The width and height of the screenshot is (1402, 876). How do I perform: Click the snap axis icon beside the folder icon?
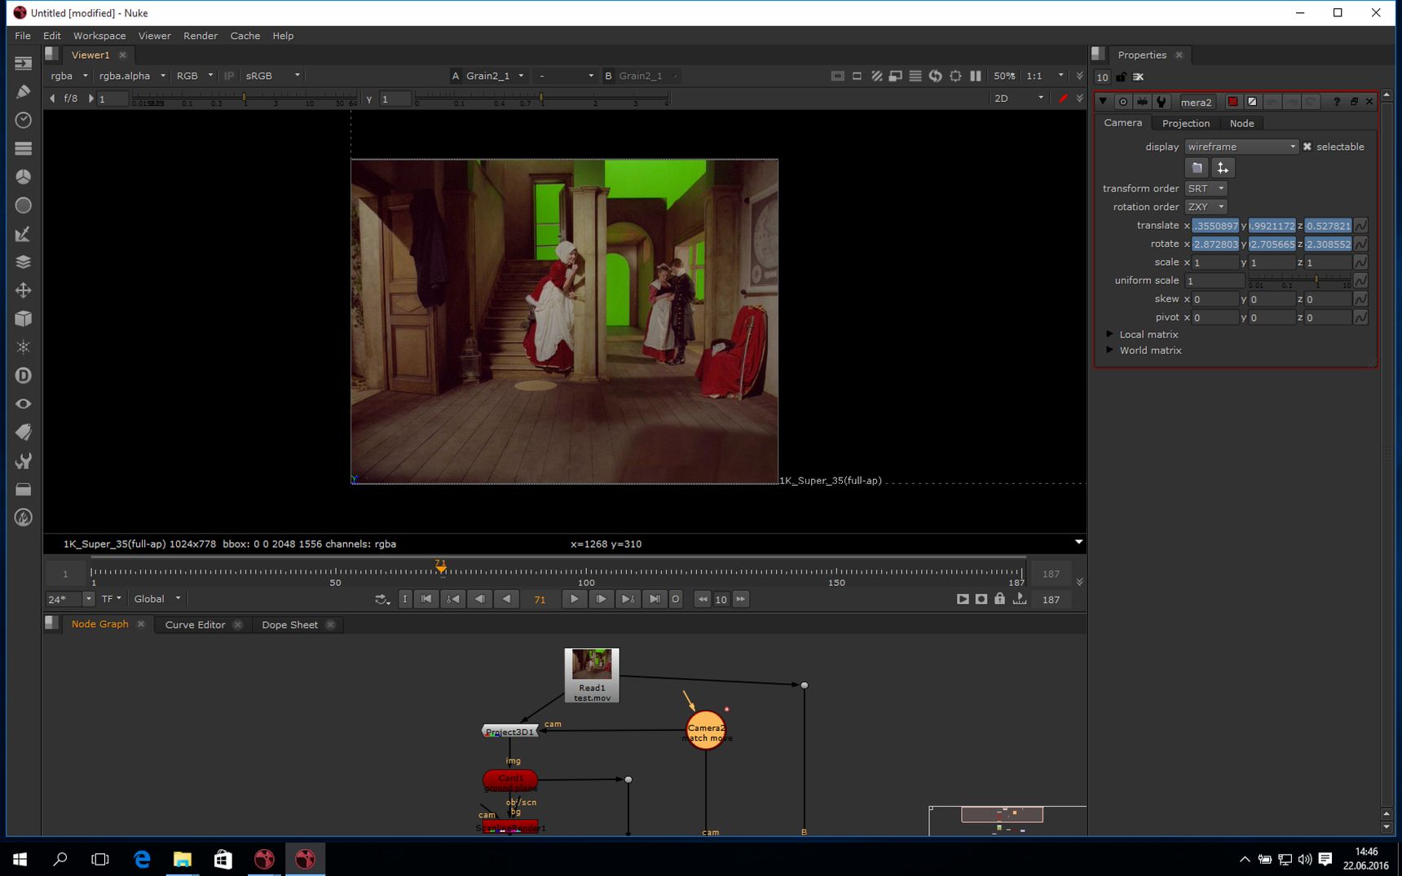click(x=1222, y=168)
